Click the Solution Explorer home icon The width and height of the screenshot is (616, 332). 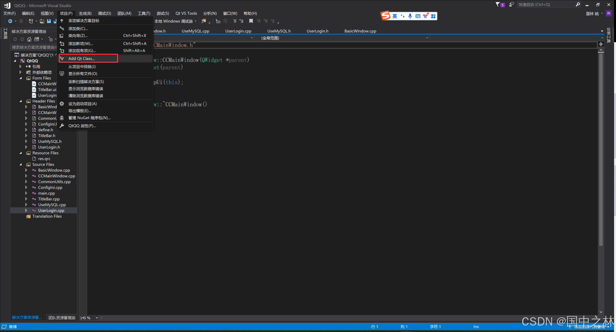29,39
